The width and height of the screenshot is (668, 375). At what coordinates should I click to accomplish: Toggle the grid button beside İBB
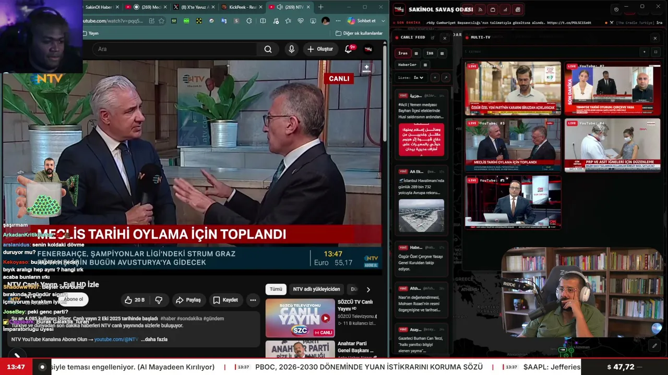point(442,53)
